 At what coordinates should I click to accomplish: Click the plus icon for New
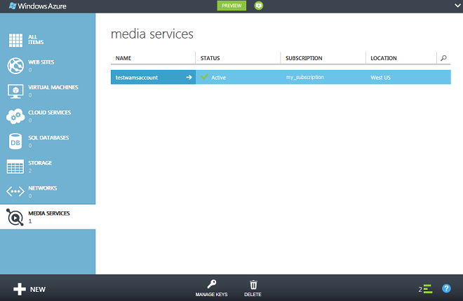point(20,289)
